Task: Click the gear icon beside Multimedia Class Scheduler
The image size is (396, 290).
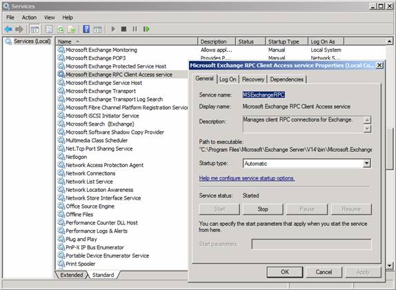Action: pyautogui.click(x=61, y=140)
